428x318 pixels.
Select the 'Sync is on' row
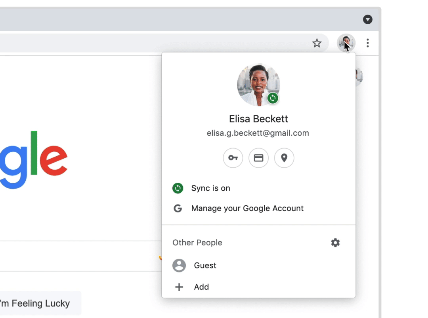(x=210, y=188)
